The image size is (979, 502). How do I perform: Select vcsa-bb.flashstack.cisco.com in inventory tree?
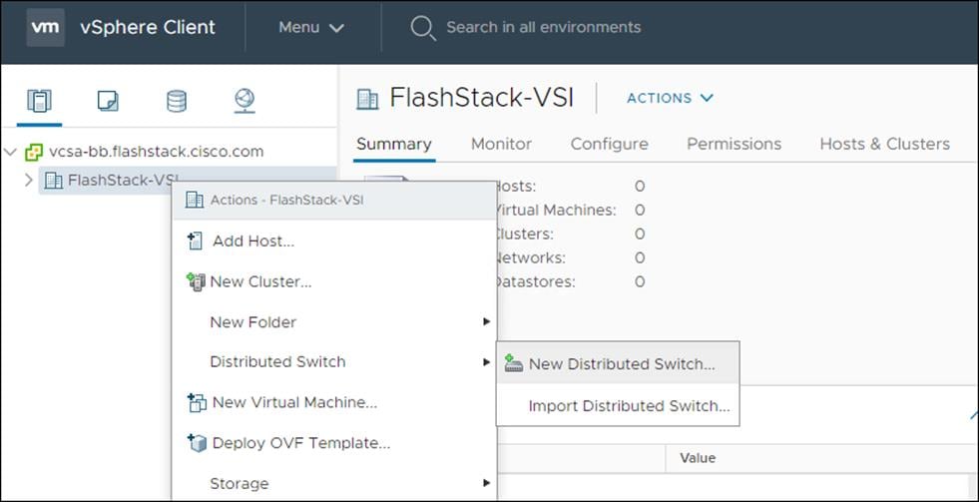click(156, 152)
